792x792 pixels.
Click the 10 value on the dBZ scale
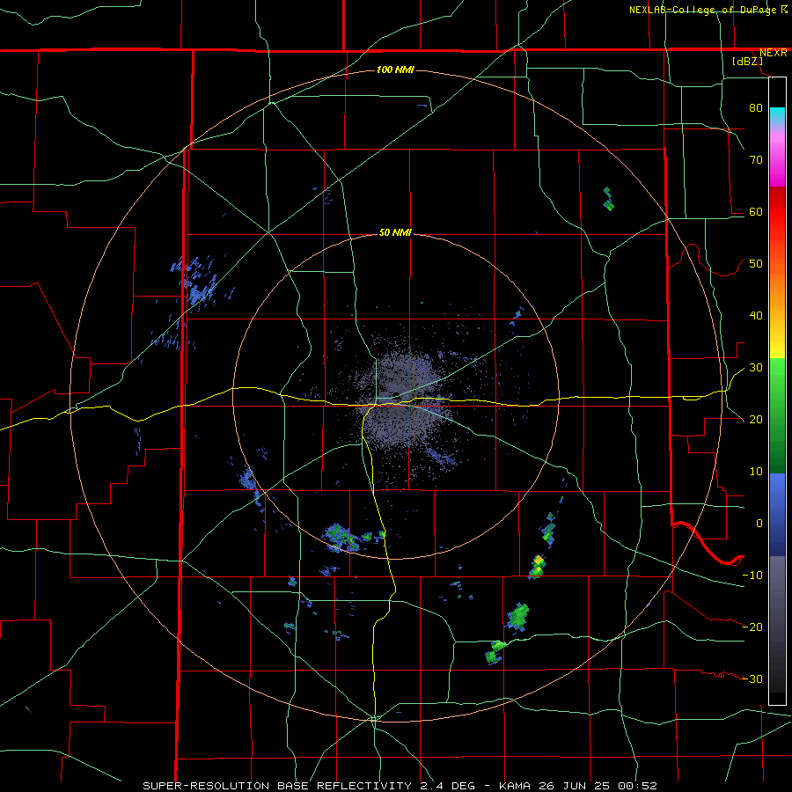tap(756, 472)
